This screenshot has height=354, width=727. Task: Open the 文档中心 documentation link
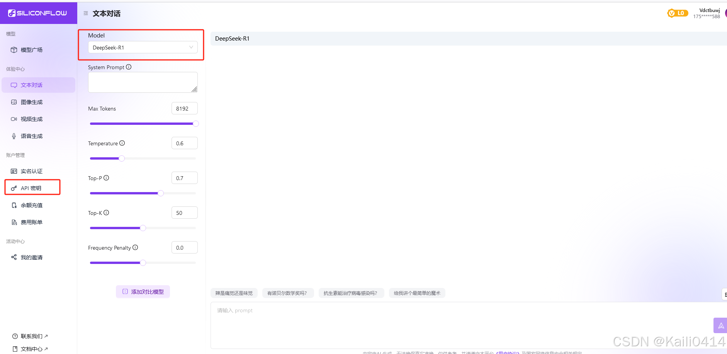tap(30, 349)
